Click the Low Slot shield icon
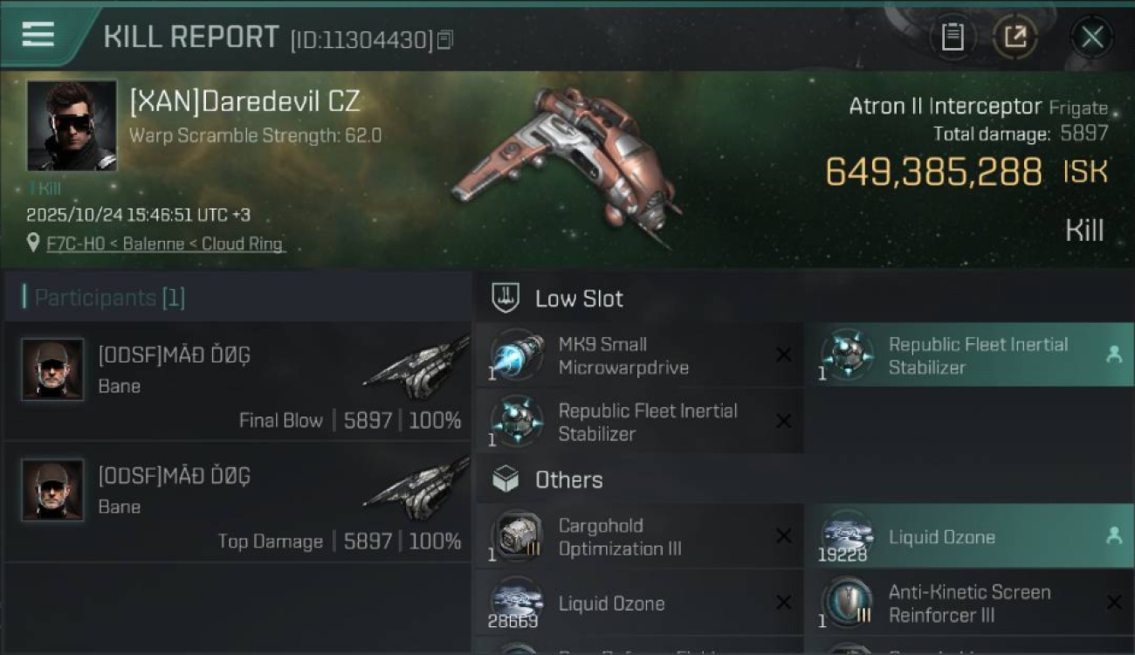This screenshot has height=655, width=1135. tap(506, 298)
